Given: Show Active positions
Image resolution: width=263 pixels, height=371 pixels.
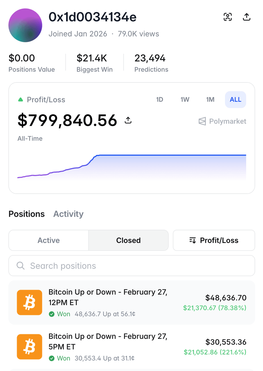Looking at the screenshot, I should [x=49, y=240].
